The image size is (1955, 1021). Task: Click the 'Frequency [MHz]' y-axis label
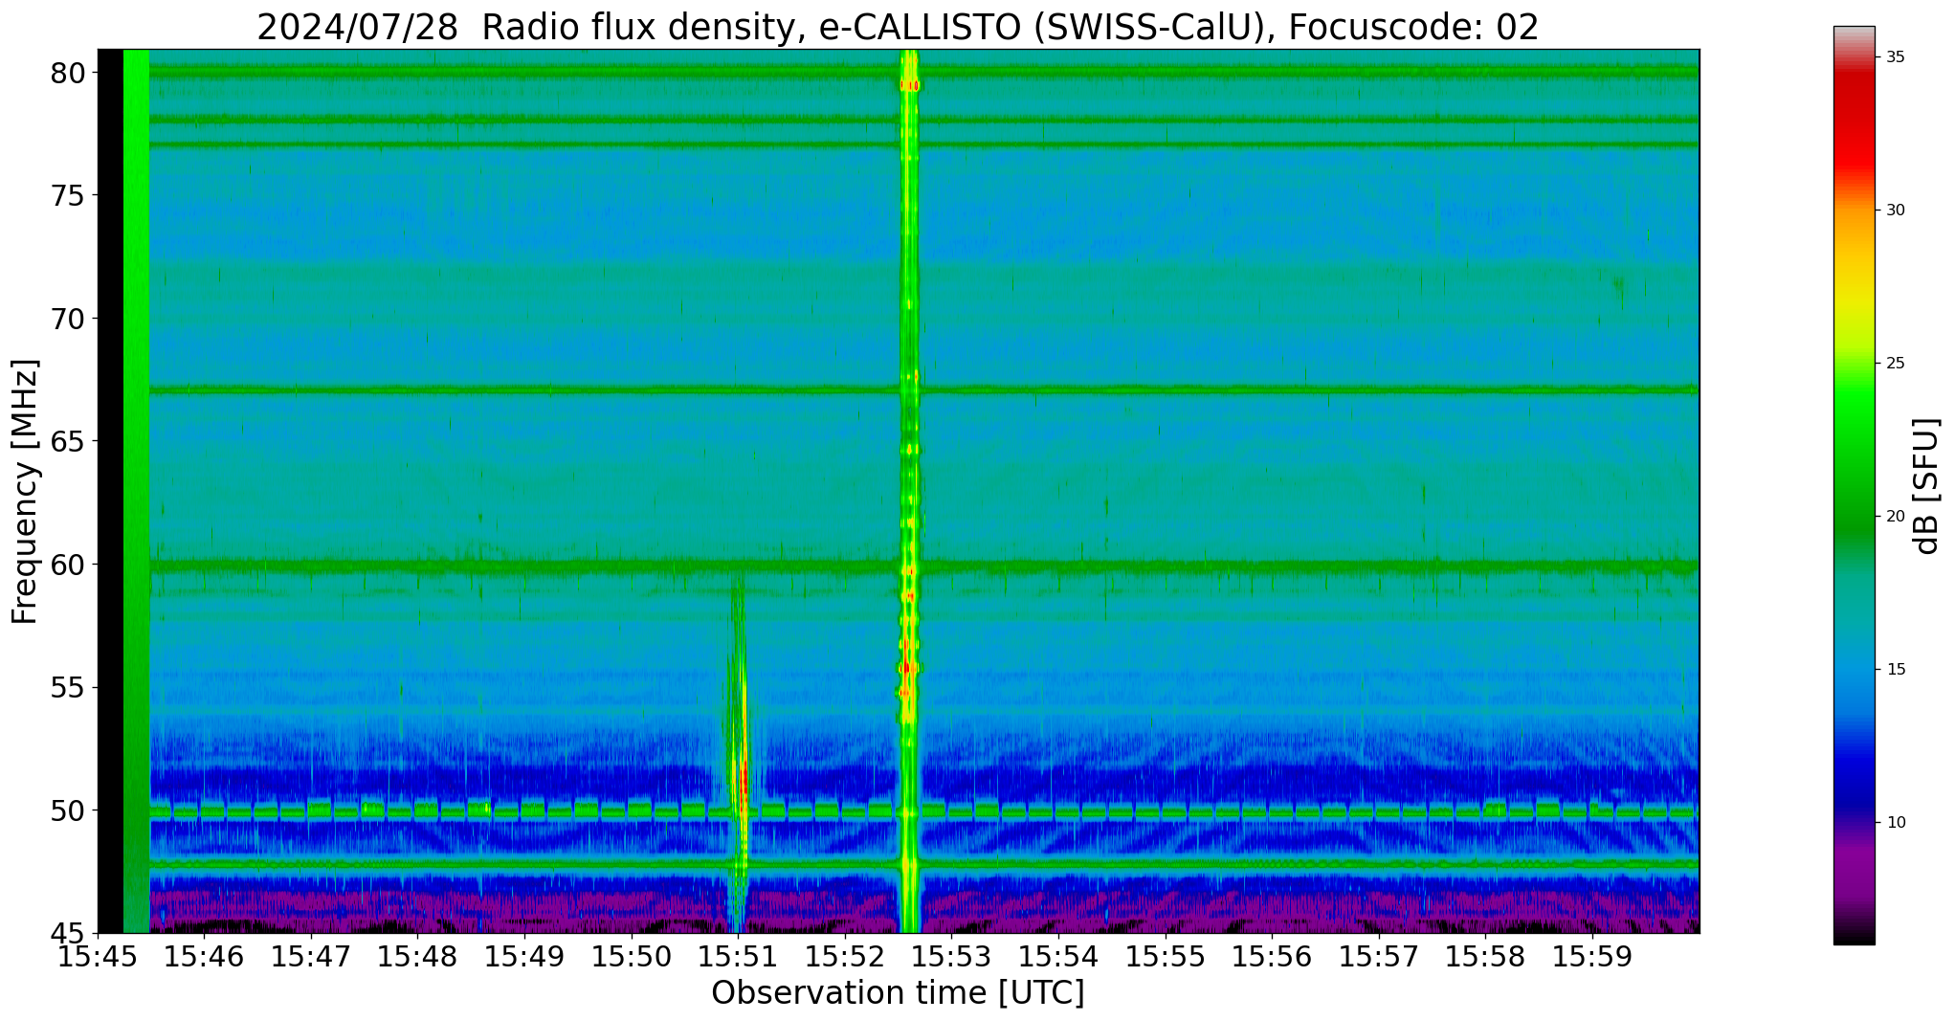[x=24, y=491]
